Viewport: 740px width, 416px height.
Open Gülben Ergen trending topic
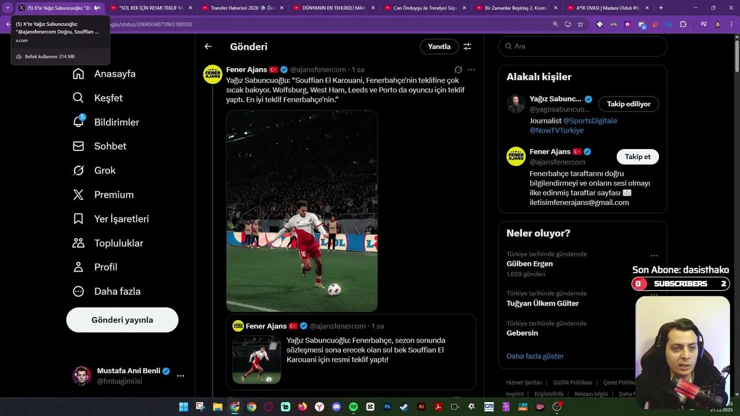tap(530, 264)
